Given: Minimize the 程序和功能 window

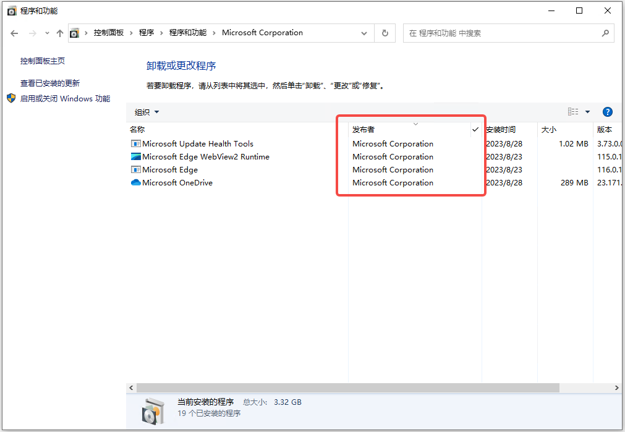Looking at the screenshot, I should coord(551,11).
